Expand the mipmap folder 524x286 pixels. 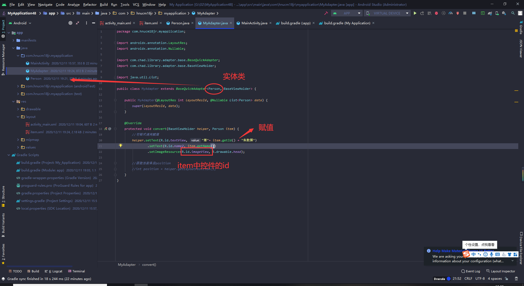click(x=18, y=139)
